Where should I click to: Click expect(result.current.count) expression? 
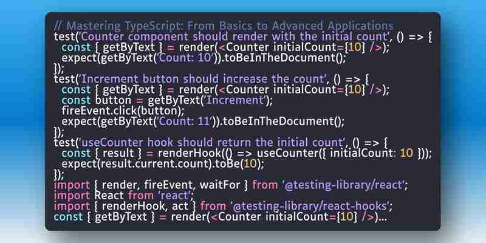pyautogui.click(x=137, y=163)
